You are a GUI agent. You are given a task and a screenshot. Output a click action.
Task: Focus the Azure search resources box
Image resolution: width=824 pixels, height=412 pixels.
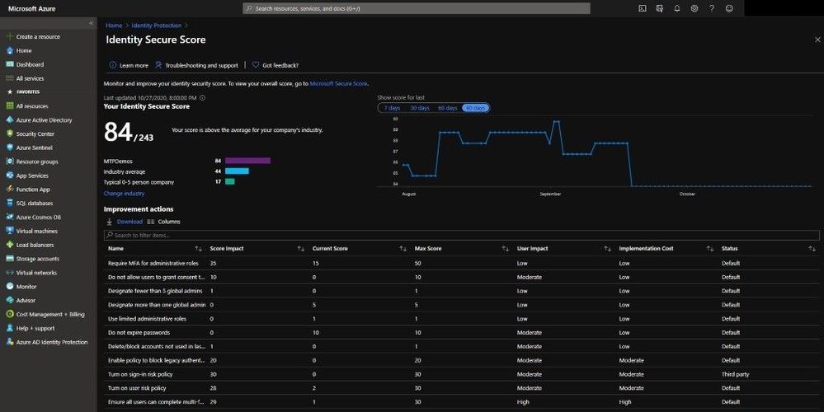[x=417, y=8]
